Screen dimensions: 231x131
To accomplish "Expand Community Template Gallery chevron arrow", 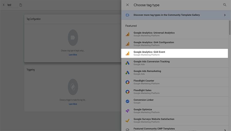I will (225, 15).
